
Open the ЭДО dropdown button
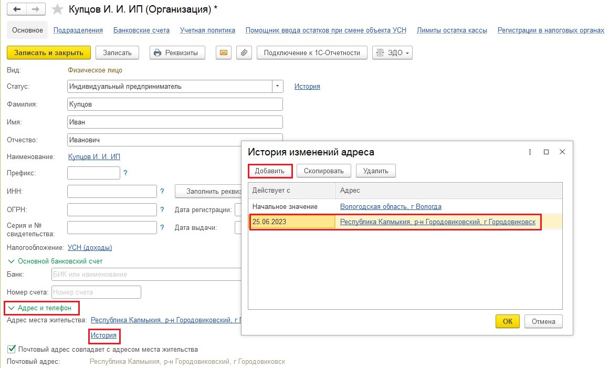tap(392, 53)
